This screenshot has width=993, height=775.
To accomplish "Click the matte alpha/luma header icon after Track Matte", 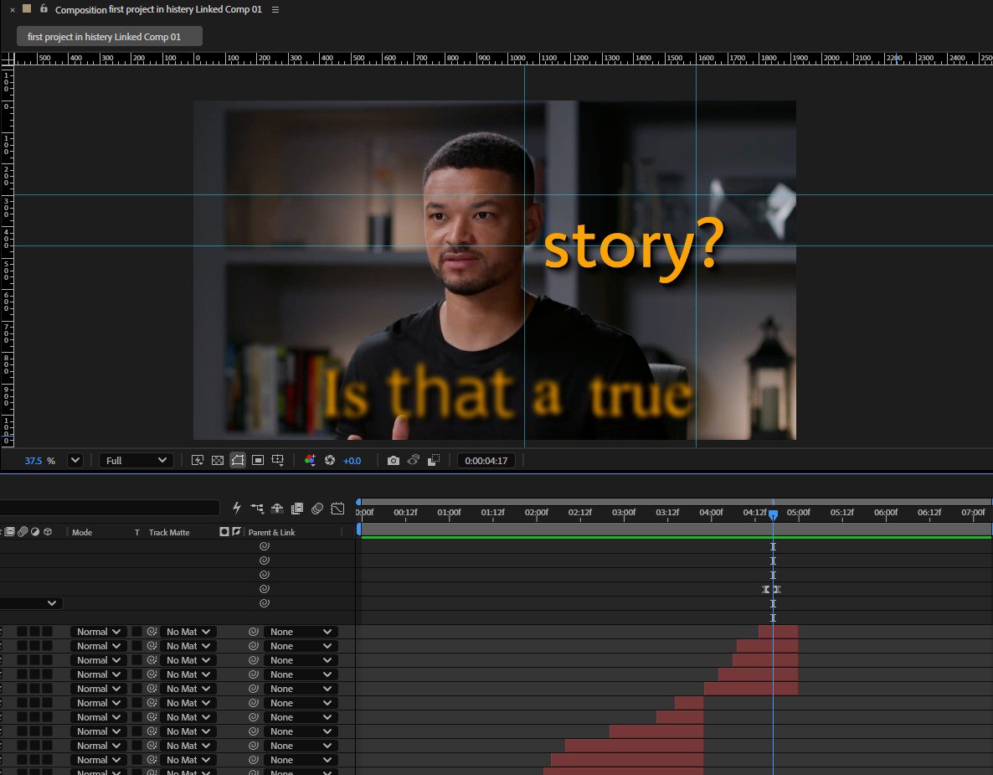I will [224, 532].
